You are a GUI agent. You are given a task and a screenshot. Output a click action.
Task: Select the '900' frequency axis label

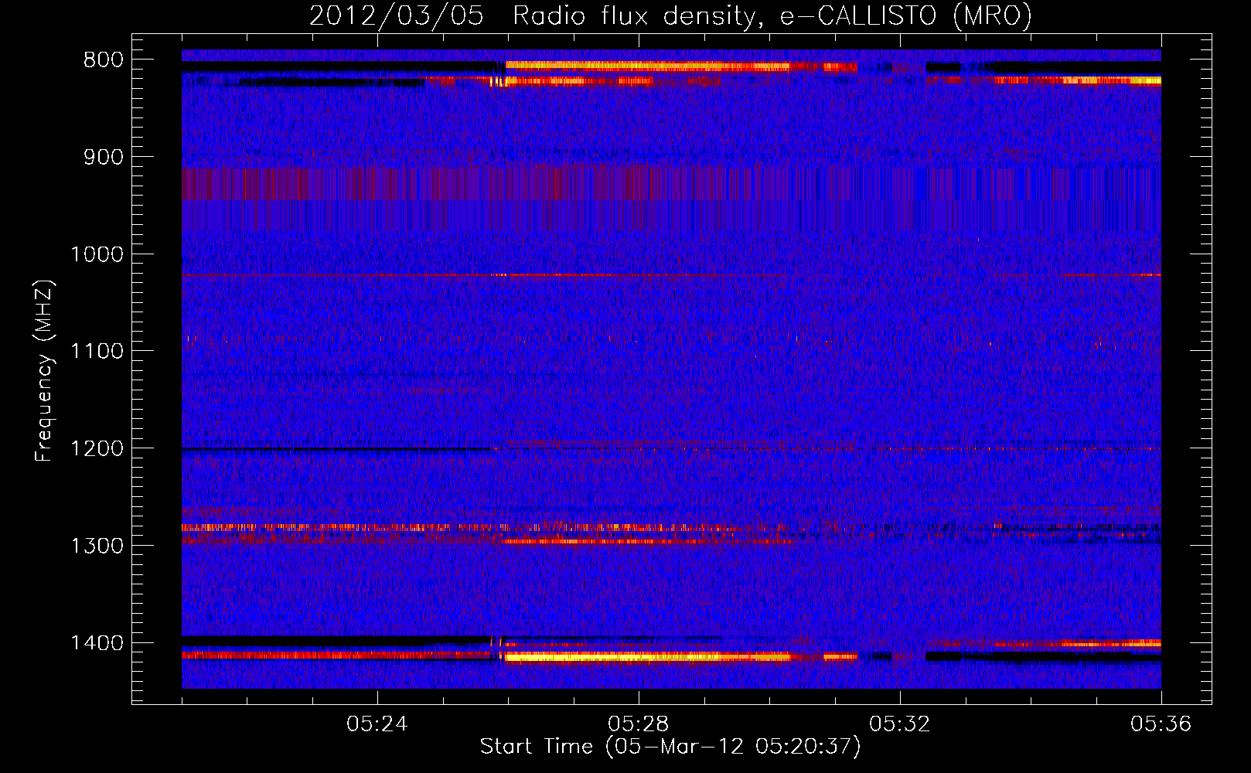(102, 158)
